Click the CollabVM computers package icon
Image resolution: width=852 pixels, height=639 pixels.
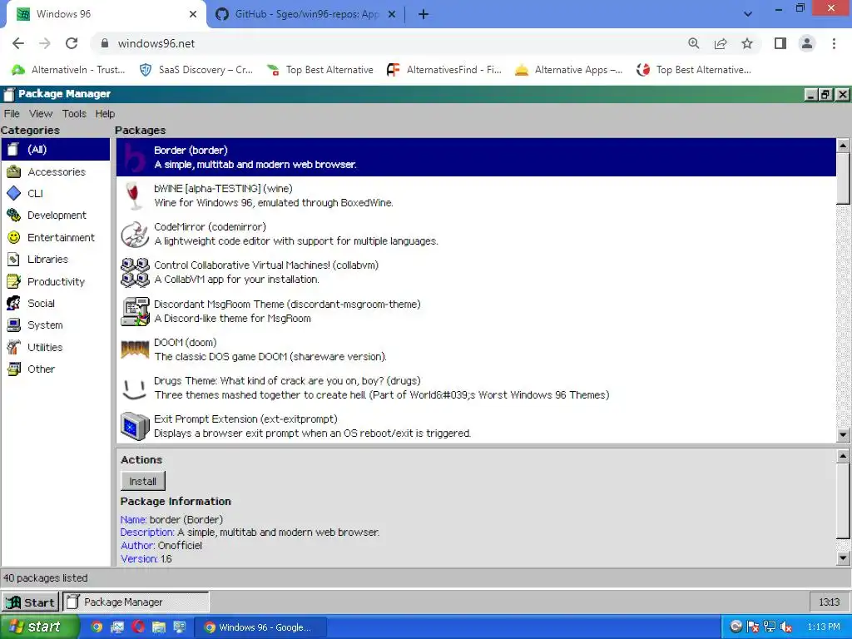[135, 272]
